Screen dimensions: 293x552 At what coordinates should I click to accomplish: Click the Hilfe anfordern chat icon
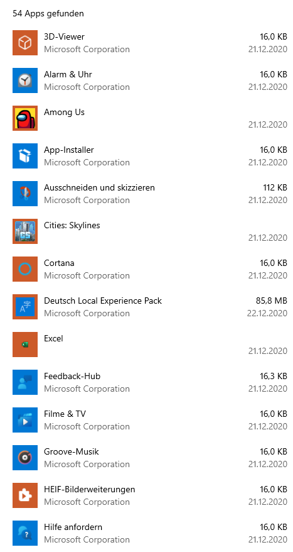click(x=25, y=533)
